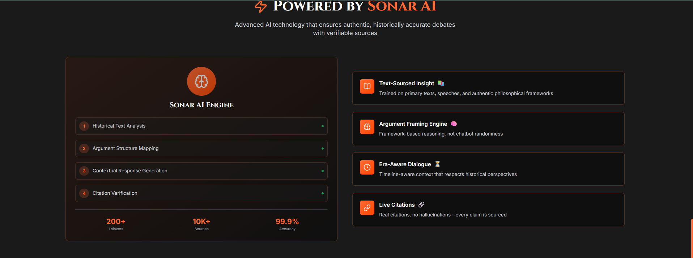The height and width of the screenshot is (258, 693).
Task: Select the Historical Text Analysis step
Action: [201, 126]
